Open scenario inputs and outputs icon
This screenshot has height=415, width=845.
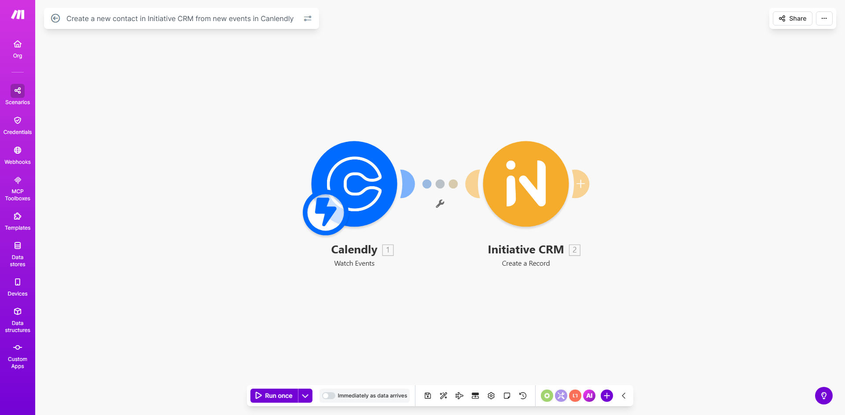coord(475,396)
